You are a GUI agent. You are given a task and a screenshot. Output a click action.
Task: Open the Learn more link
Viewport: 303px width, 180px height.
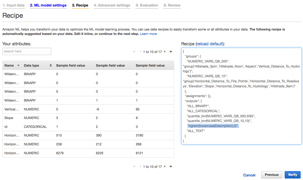(x=148, y=34)
